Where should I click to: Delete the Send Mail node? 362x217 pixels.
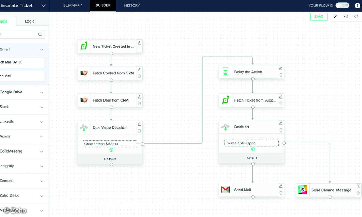pos(281,193)
